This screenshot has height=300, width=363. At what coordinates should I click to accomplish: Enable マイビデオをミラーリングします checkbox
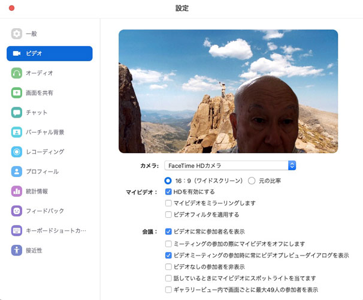[168, 203]
